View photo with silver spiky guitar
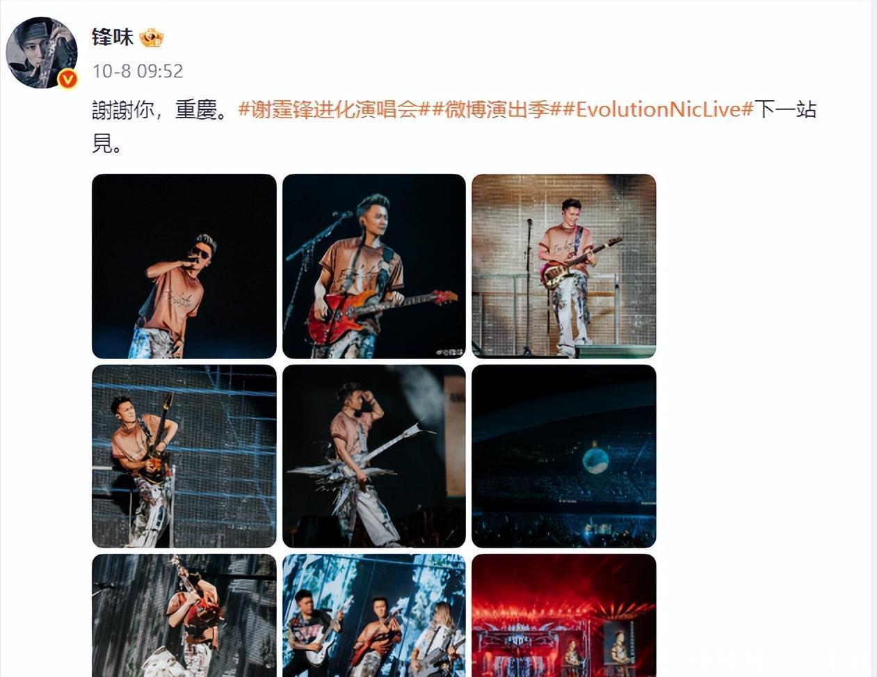 pyautogui.click(x=374, y=456)
